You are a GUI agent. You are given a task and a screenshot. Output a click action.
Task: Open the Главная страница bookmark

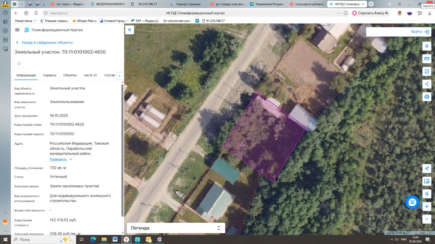(x=55, y=21)
